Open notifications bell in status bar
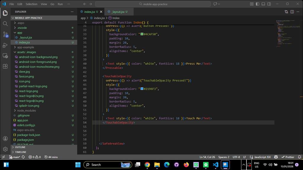Screen dimensions: 303x170 [299, 157]
